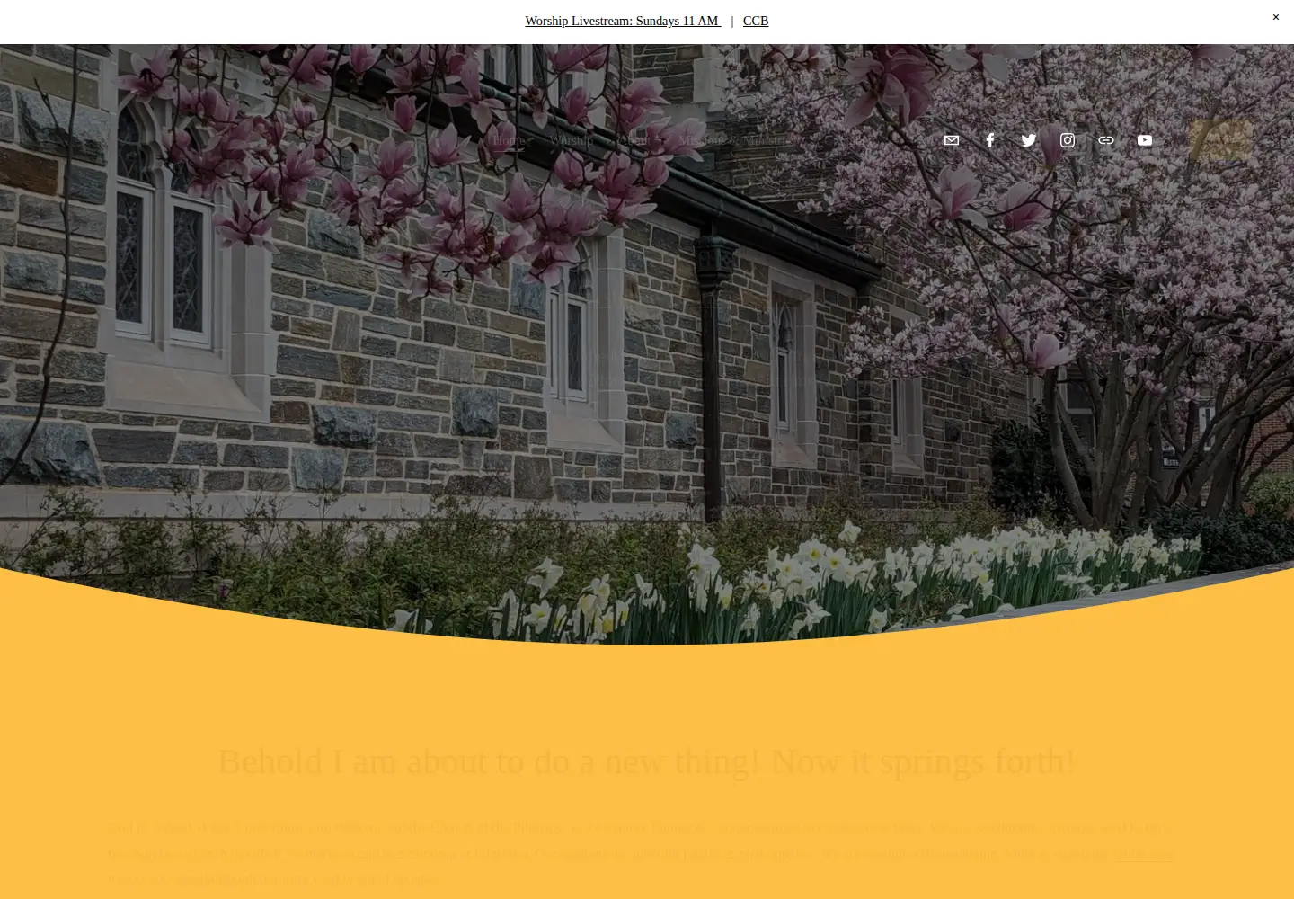The width and height of the screenshot is (1294, 899).
Task: Open the Missions & Ministries nav item
Action: pyautogui.click(x=737, y=140)
